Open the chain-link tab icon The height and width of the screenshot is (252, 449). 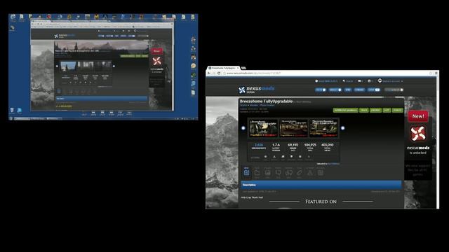pyautogui.click(x=300, y=172)
